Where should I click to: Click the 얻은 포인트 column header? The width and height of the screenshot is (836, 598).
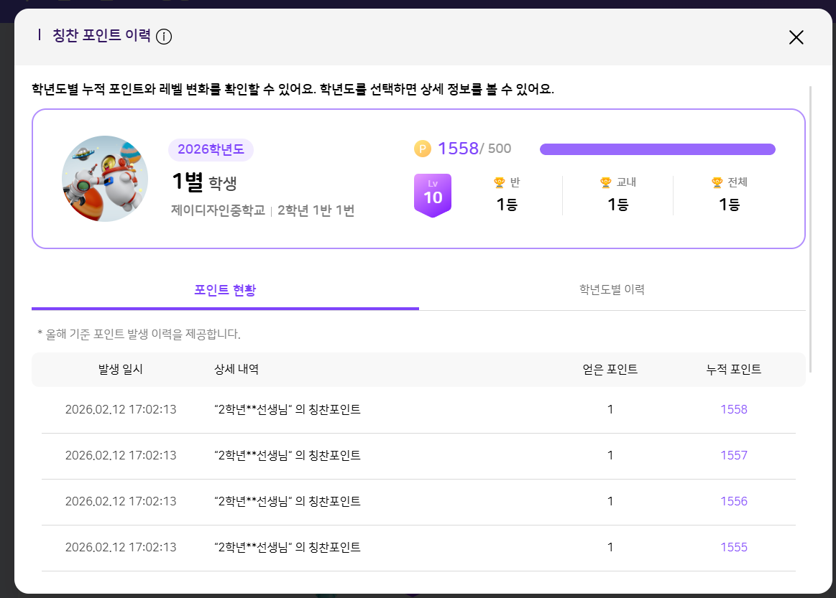coord(610,370)
